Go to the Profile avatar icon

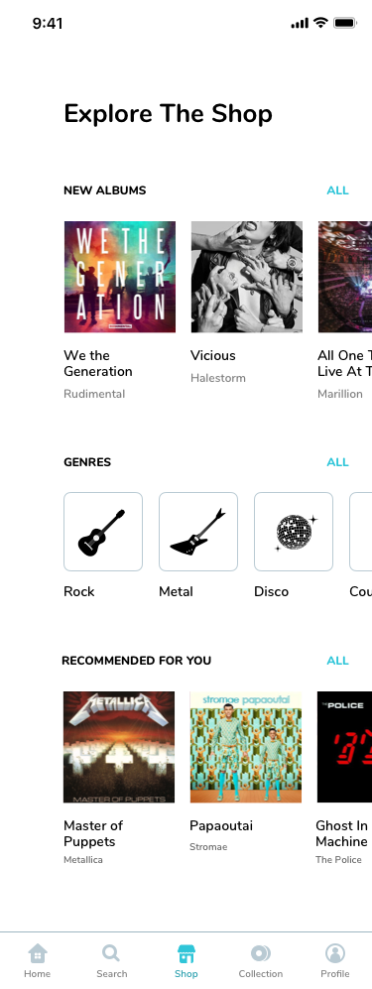point(335,952)
